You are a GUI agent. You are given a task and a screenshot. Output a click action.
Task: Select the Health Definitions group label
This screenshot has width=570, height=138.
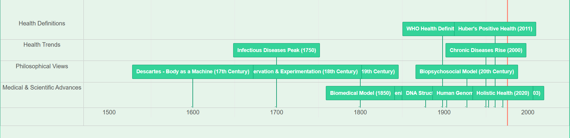(x=42, y=23)
